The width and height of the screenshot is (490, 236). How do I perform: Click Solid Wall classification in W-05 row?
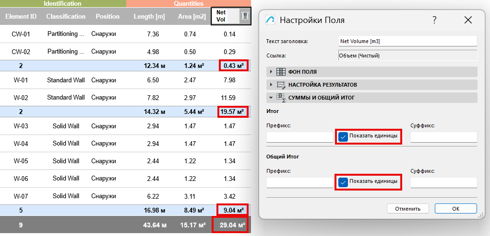coord(66,161)
